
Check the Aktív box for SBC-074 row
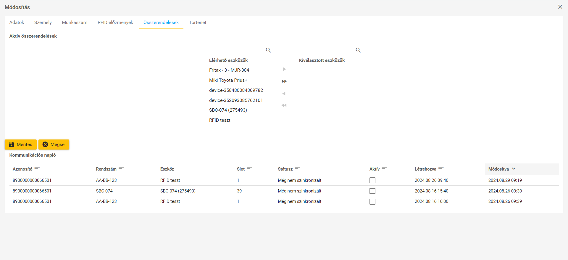(372, 191)
